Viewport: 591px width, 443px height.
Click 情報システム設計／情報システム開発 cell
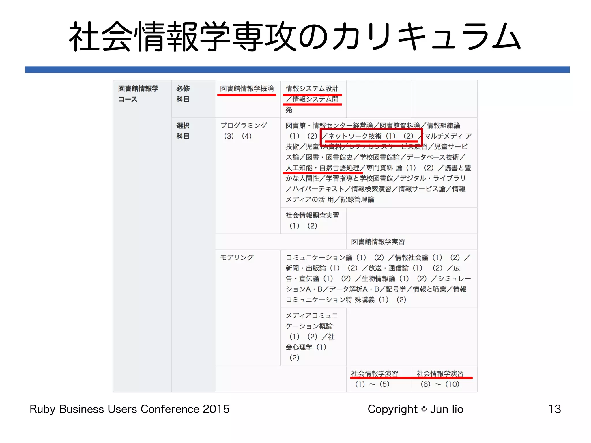tap(313, 99)
